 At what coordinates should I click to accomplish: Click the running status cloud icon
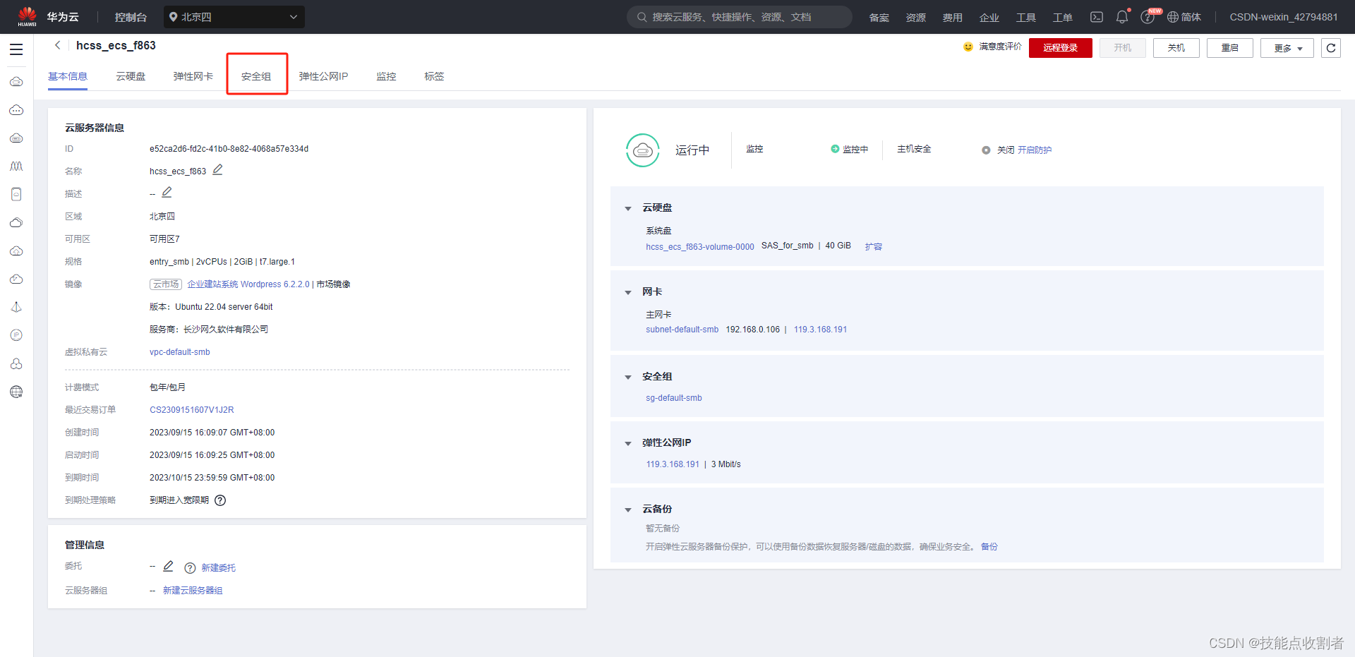point(643,150)
